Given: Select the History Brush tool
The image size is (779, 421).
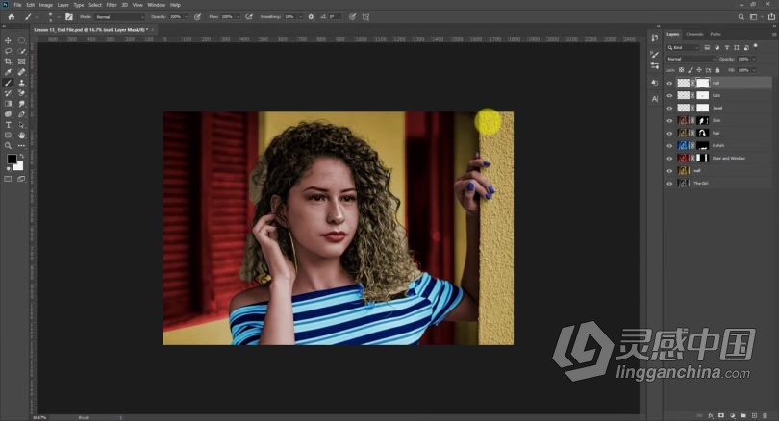Looking at the screenshot, I should point(8,93).
